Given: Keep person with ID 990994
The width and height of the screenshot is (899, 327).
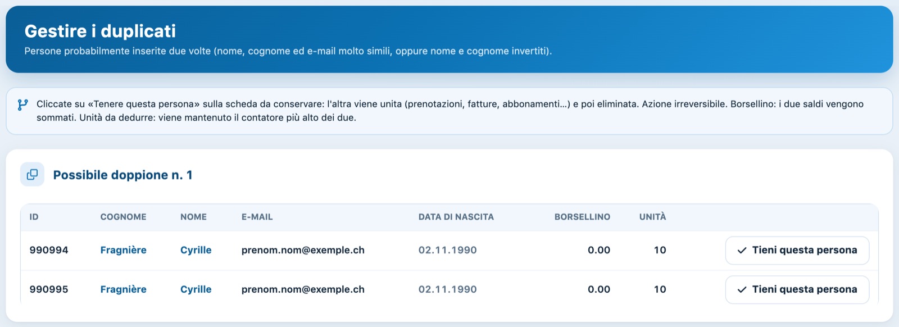Looking at the screenshot, I should [797, 251].
